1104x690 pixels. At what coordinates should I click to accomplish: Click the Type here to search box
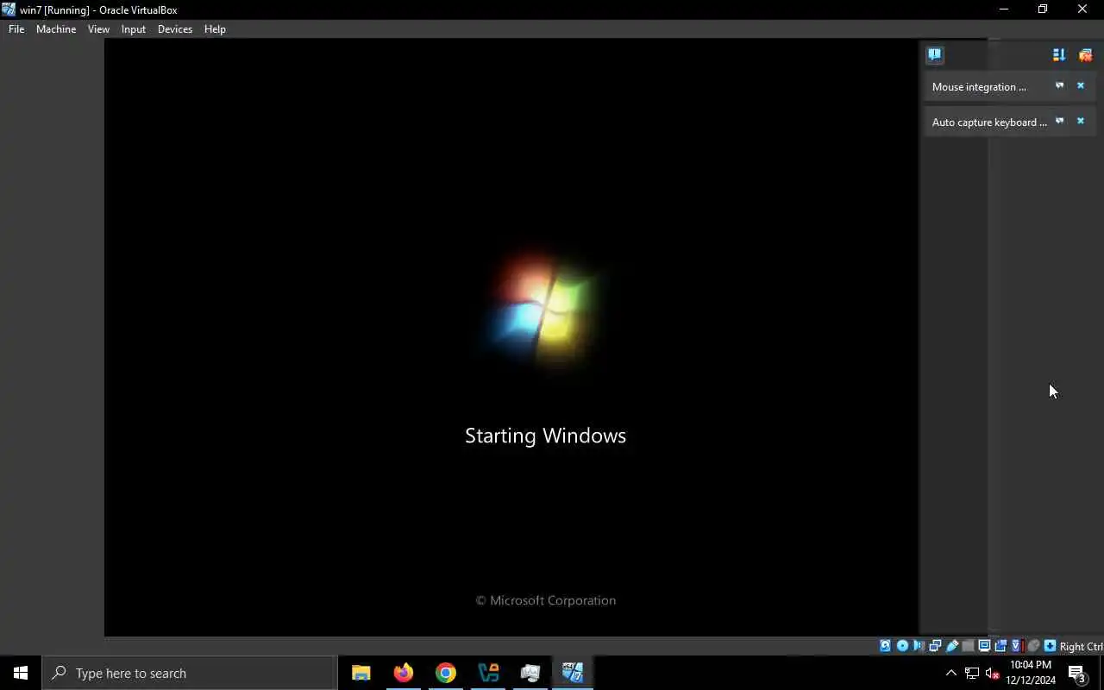[x=190, y=673]
